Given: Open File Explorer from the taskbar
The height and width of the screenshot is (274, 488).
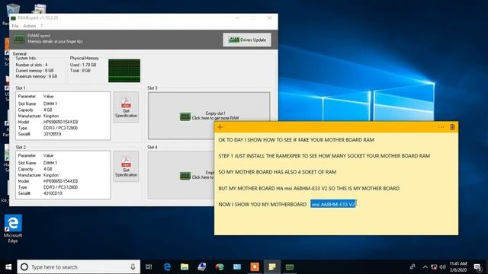Looking at the screenshot, I should (x=185, y=267).
